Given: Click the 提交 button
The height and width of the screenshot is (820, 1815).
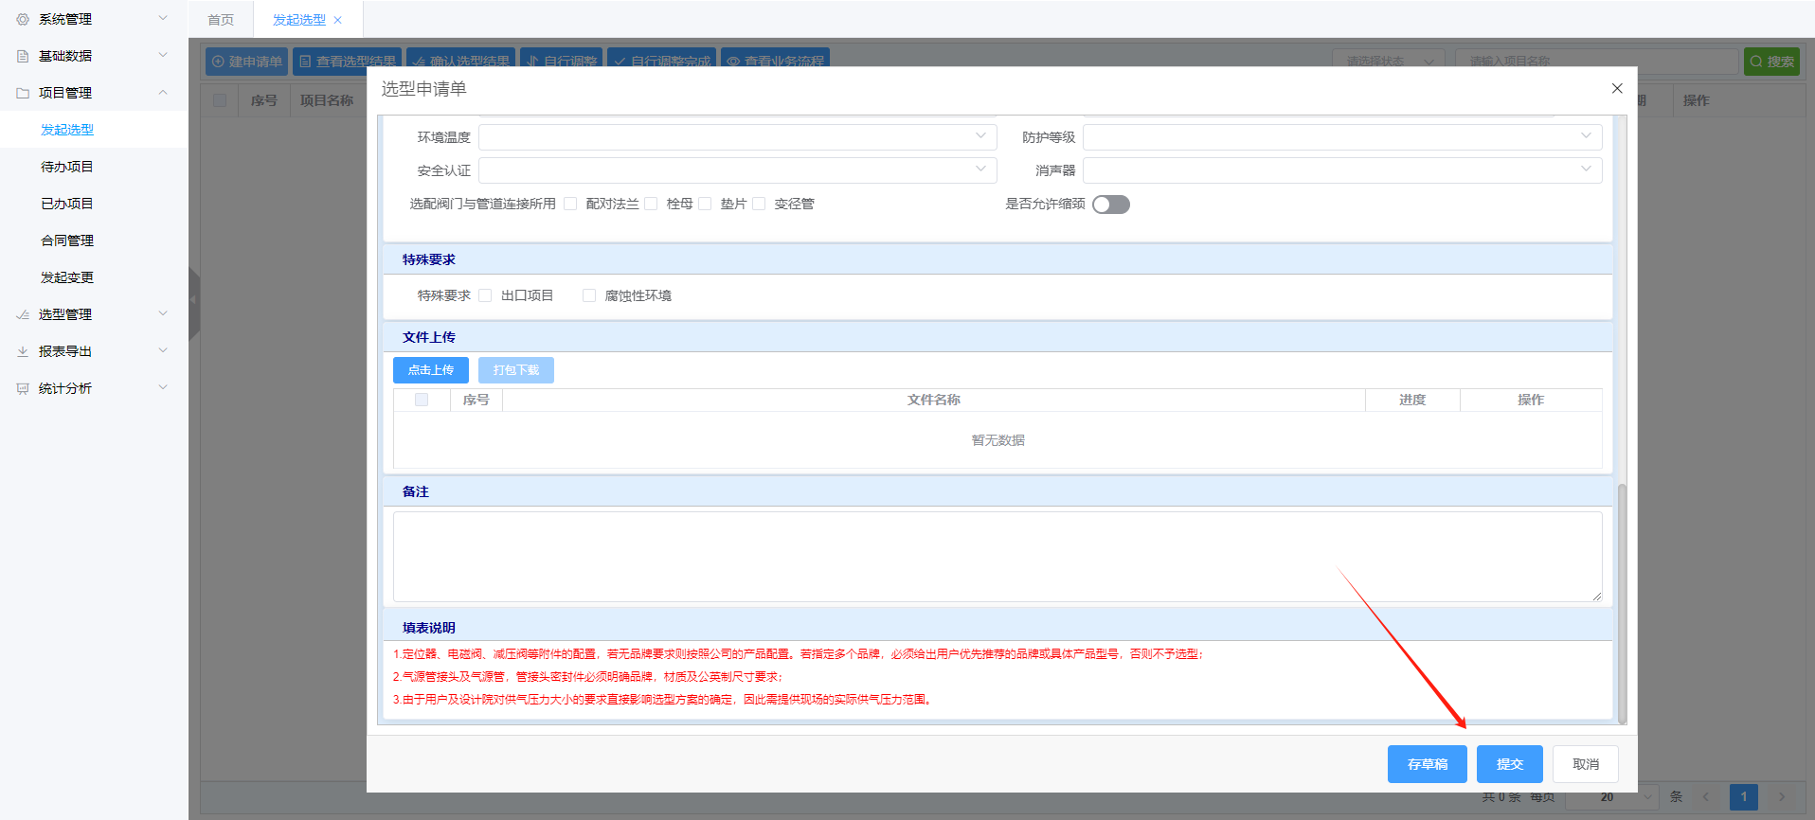Looking at the screenshot, I should [1509, 764].
